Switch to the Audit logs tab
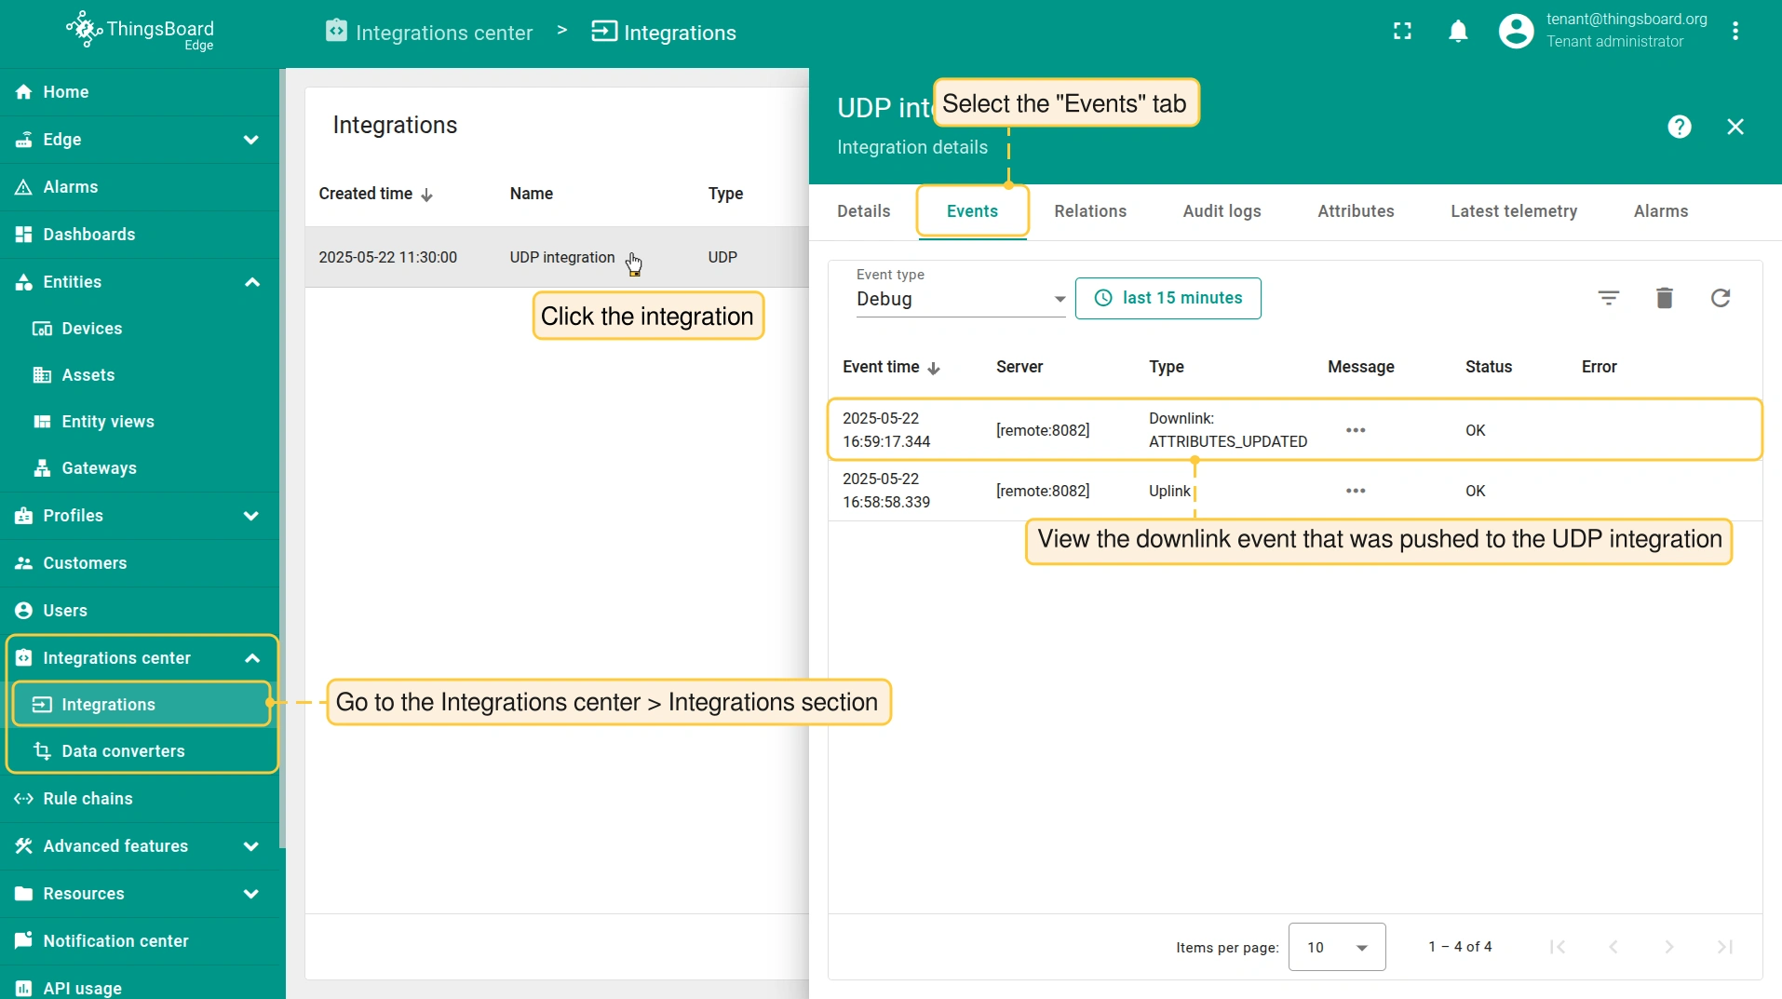Image resolution: width=1782 pixels, height=999 pixels. (1222, 211)
